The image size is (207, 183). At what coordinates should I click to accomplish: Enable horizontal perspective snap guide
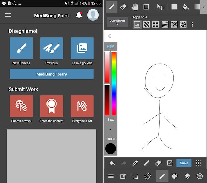tap(165, 24)
